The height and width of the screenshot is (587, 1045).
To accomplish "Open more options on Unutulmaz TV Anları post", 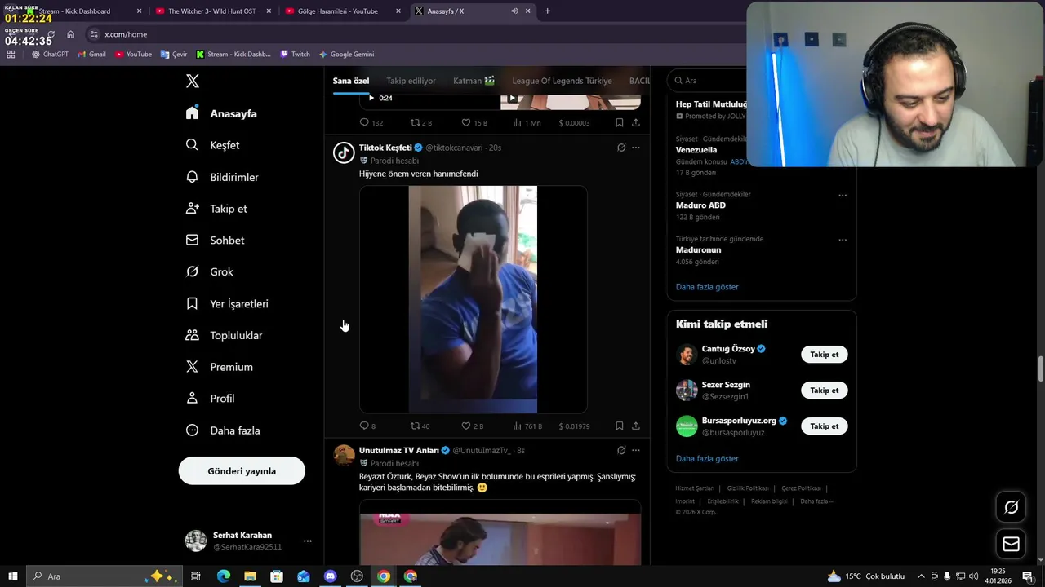I will [636, 450].
